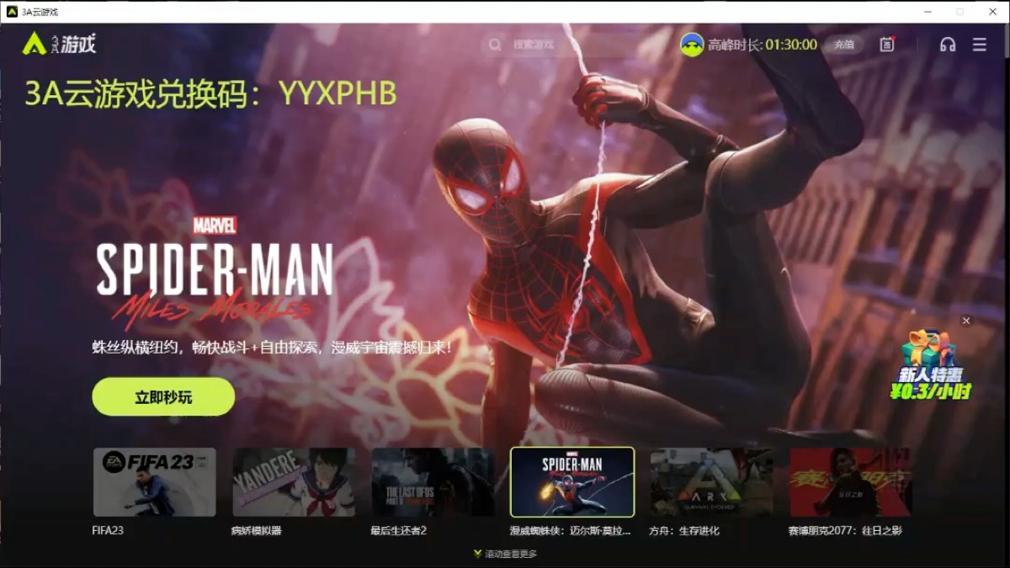Open the customer service headset icon

click(948, 45)
